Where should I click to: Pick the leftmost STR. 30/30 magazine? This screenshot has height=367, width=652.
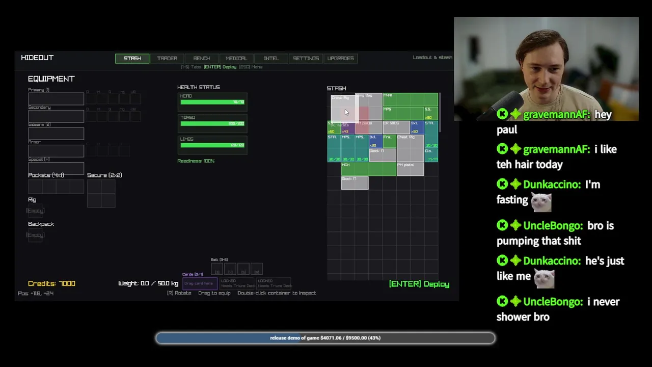[x=334, y=148]
